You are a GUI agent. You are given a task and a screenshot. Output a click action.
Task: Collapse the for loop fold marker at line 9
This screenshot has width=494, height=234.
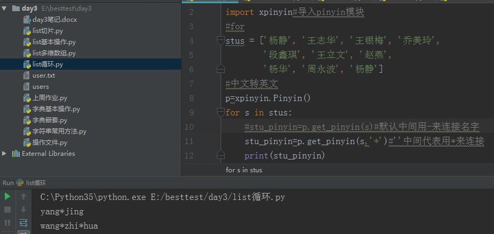tap(221, 112)
